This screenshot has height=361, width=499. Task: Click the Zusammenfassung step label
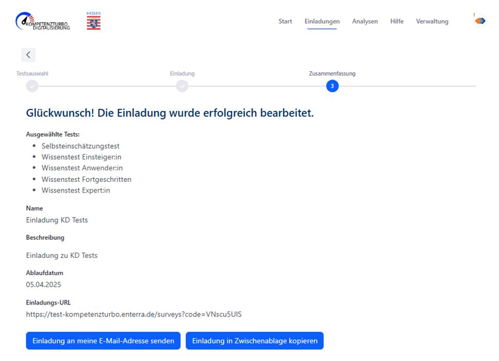click(332, 74)
